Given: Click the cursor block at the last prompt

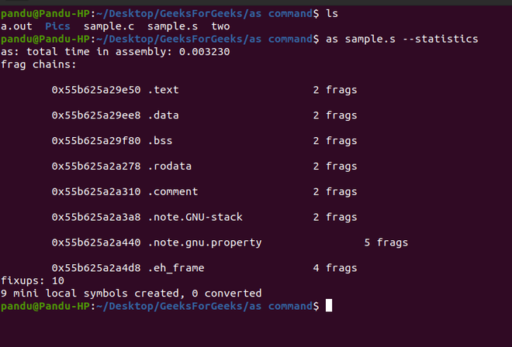Looking at the screenshot, I should (329, 306).
